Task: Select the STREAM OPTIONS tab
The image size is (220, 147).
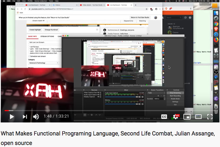Action: pyautogui.click(x=47, y=36)
